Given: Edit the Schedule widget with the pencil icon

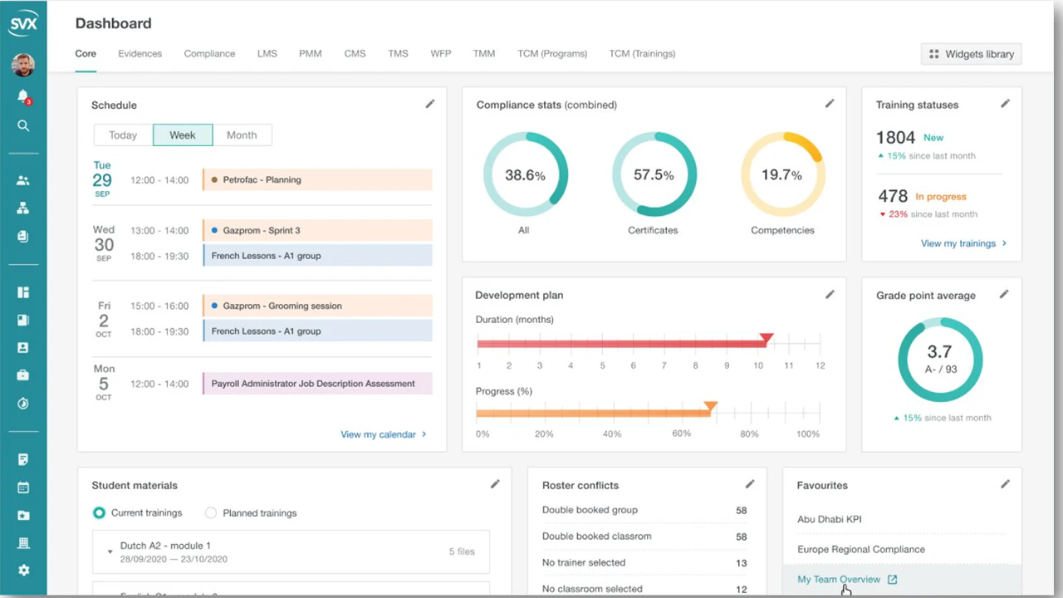Looking at the screenshot, I should tap(429, 104).
